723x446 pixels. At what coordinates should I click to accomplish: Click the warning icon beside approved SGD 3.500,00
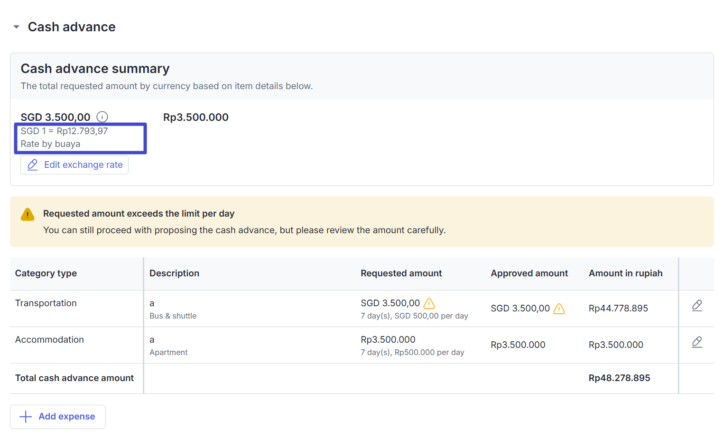559,309
